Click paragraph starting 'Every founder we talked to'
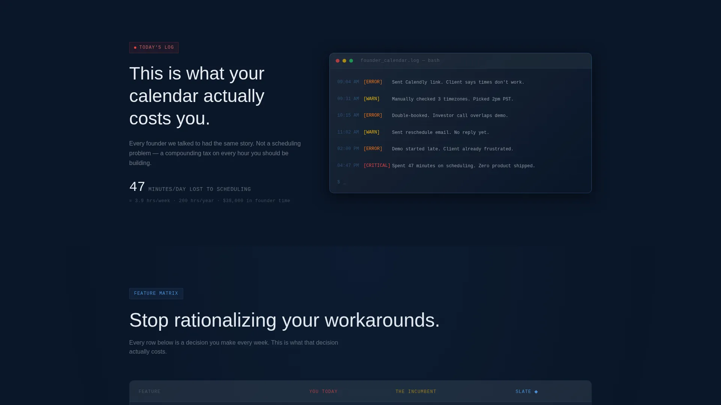Viewport: 721px width, 405px height. pyautogui.click(x=215, y=153)
